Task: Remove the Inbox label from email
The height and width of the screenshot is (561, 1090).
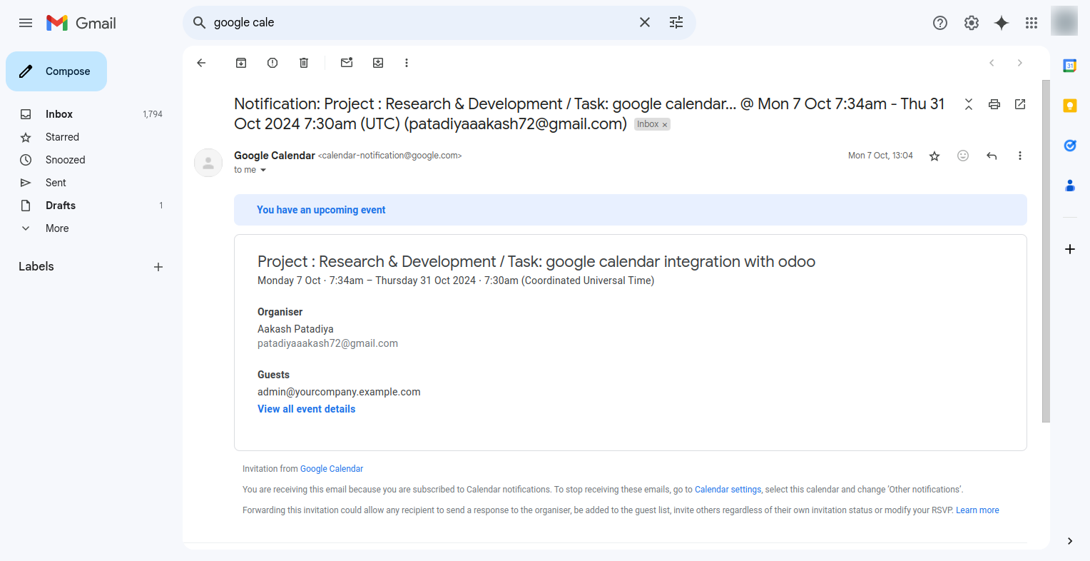Action: click(665, 125)
